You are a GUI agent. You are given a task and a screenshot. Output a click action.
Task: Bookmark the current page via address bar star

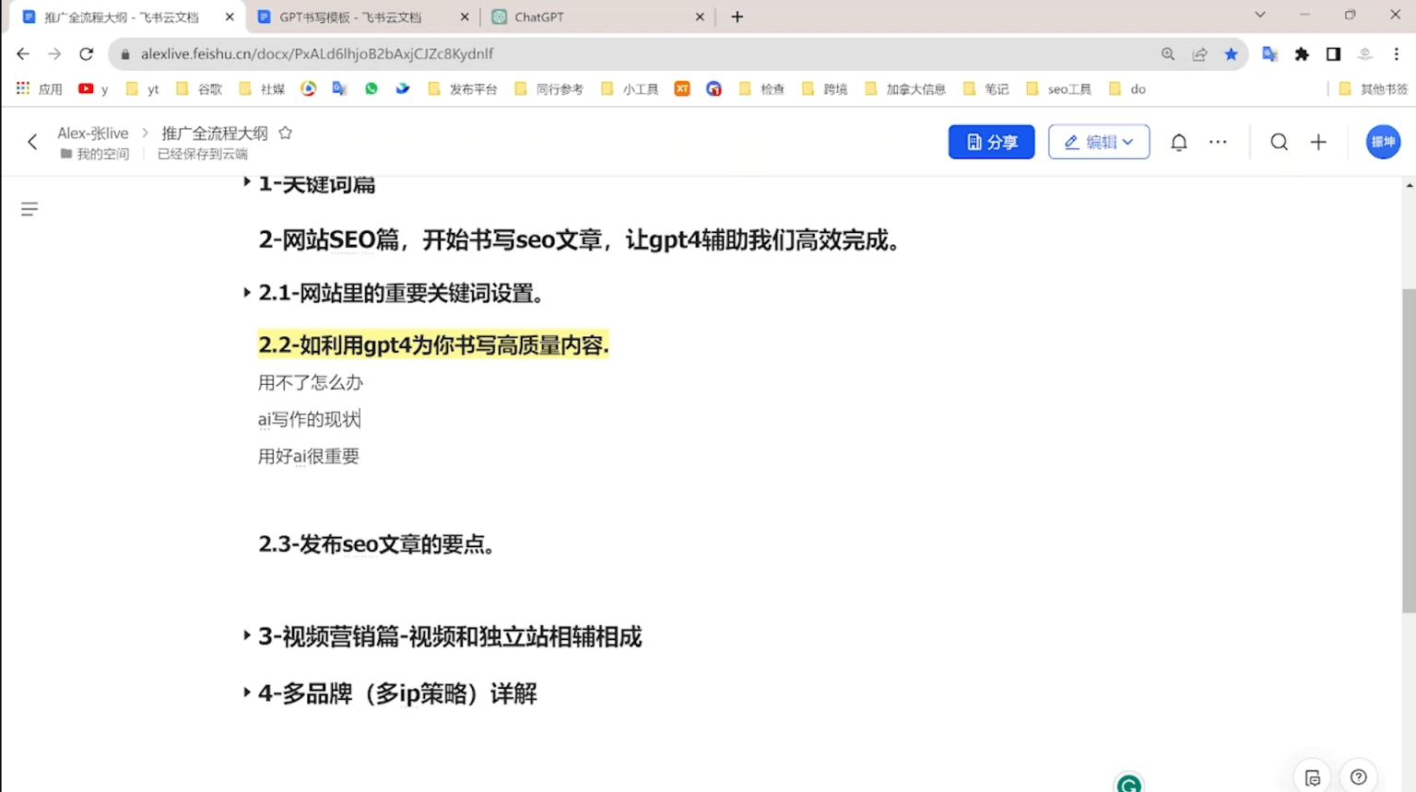1231,53
